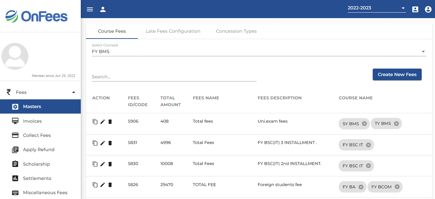435x199 pixels.
Task: Remove the FY BA course tag
Action: click(x=360, y=186)
